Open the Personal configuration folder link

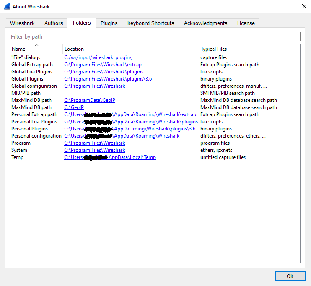(x=122, y=136)
